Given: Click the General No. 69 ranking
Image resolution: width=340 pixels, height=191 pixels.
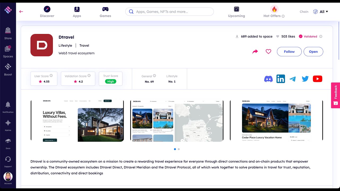Looking at the screenshot, I should [x=149, y=79].
